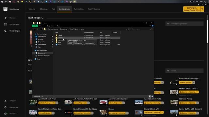Open the Главная ribbon tab

point(42,26)
